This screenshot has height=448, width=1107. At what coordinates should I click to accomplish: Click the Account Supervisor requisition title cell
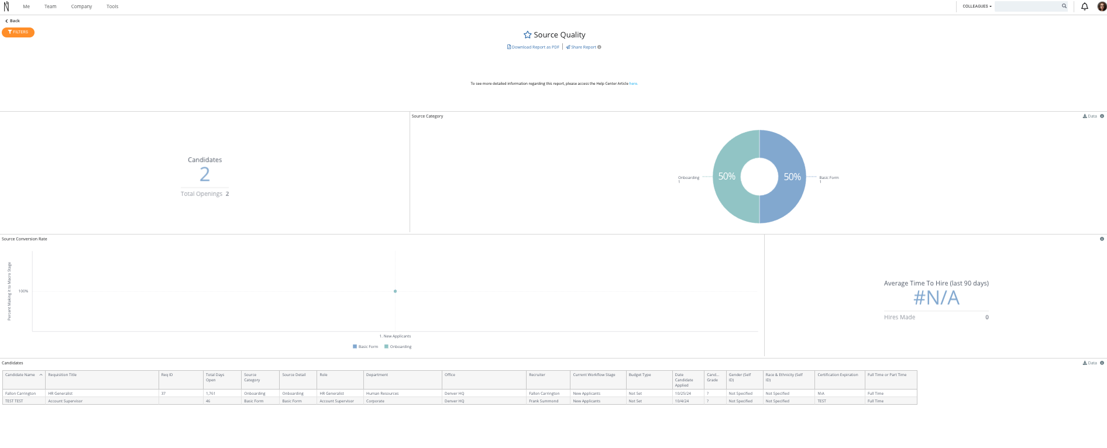coord(102,401)
